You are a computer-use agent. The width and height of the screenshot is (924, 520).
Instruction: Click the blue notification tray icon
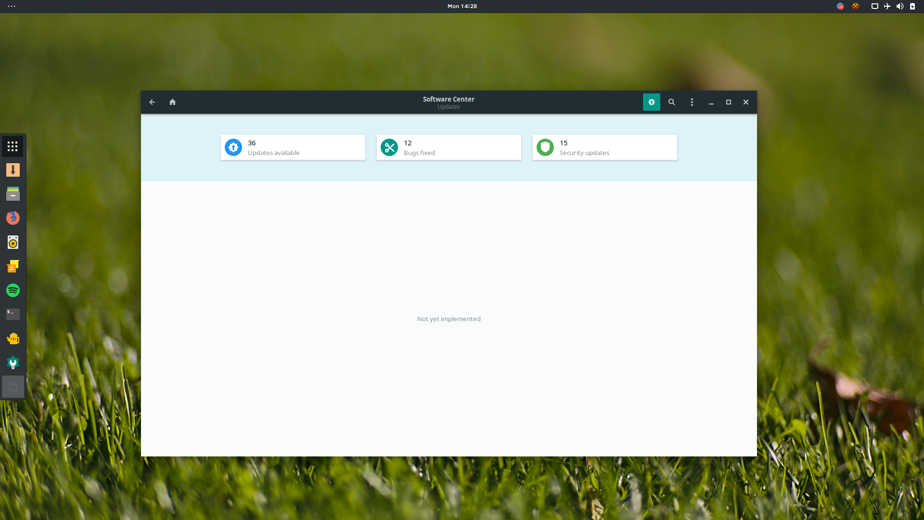pos(840,6)
